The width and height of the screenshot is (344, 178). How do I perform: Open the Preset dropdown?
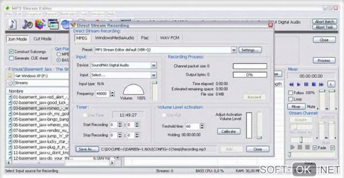point(234,50)
